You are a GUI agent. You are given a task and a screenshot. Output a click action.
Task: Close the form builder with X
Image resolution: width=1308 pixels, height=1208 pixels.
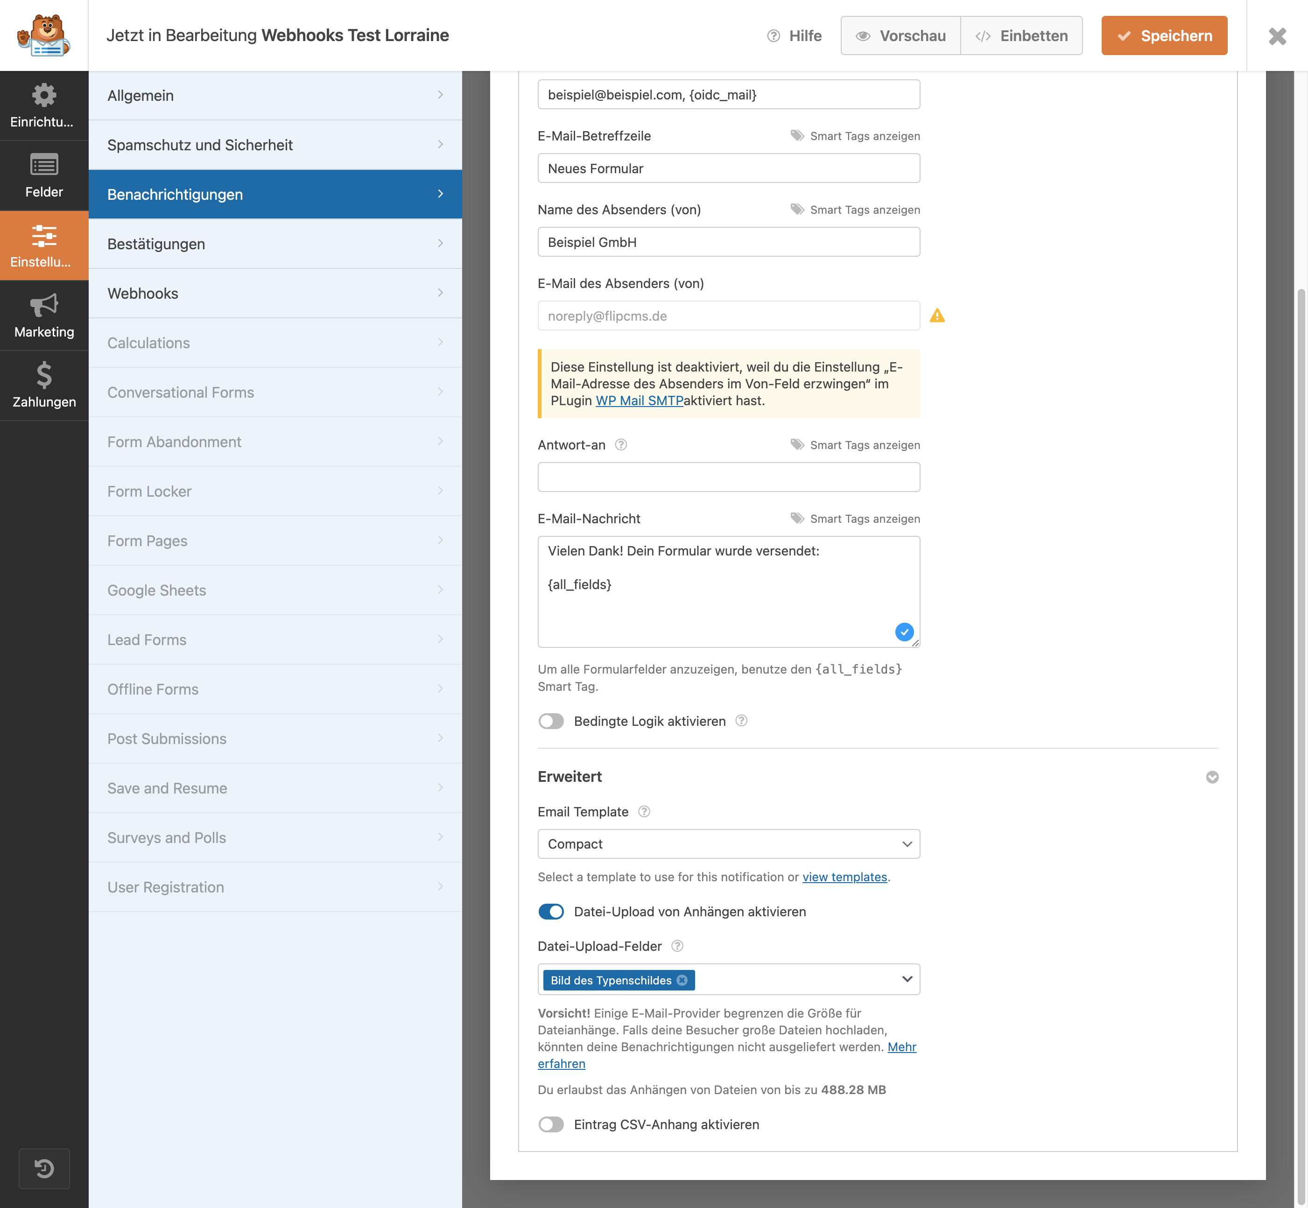pyautogui.click(x=1277, y=36)
